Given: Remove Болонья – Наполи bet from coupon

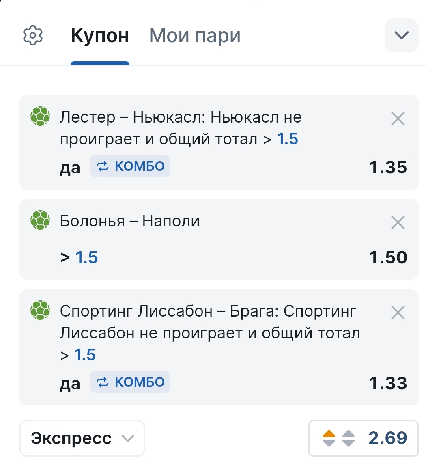Looking at the screenshot, I should click(398, 222).
